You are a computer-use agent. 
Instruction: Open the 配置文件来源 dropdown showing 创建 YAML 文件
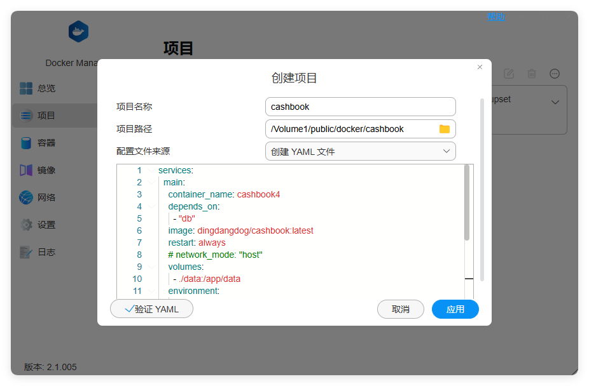tap(360, 151)
